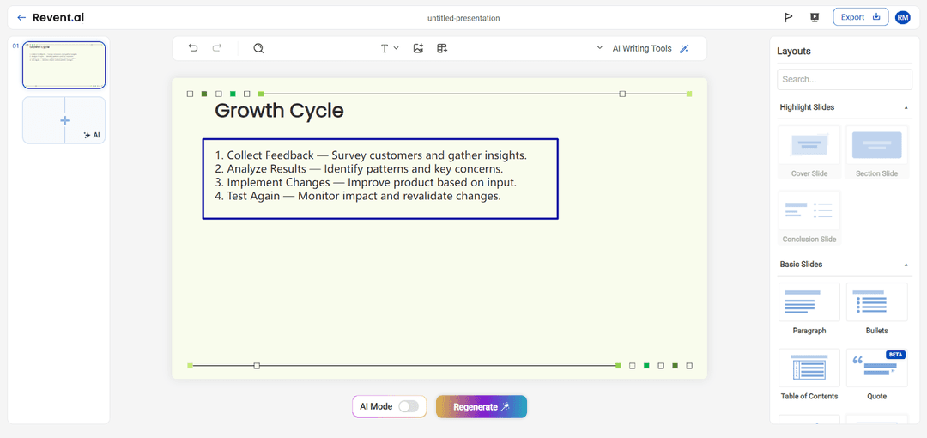Image resolution: width=927 pixels, height=438 pixels.
Task: Apply the Table of Contents layout
Action: pyautogui.click(x=809, y=374)
